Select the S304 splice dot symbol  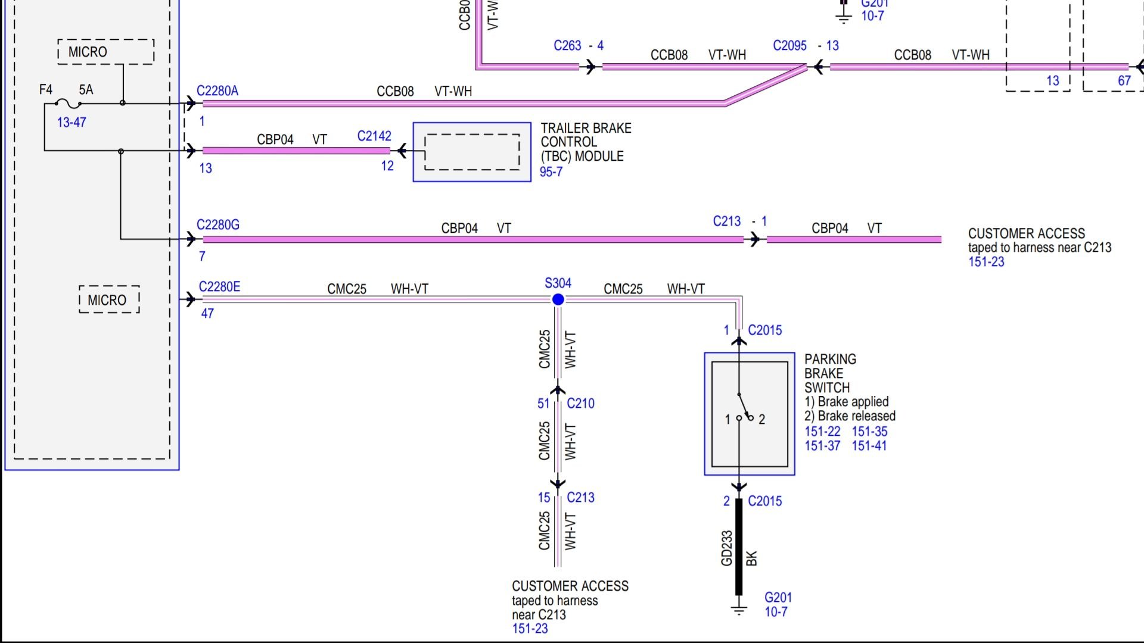pos(557,299)
